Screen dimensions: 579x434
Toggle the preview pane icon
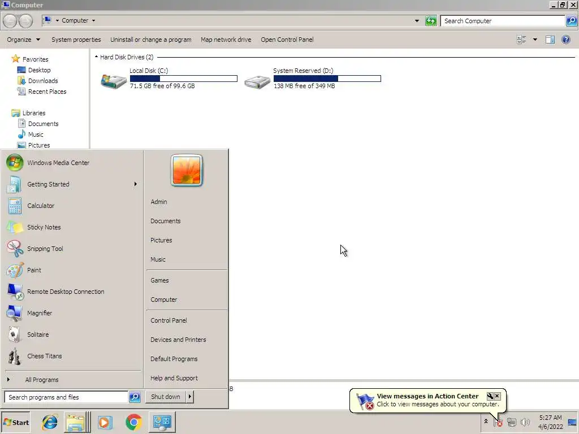coord(550,40)
